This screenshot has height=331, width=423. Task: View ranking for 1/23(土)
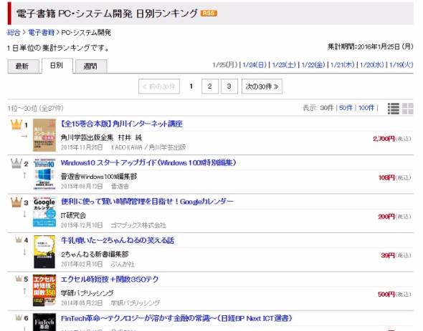click(283, 65)
